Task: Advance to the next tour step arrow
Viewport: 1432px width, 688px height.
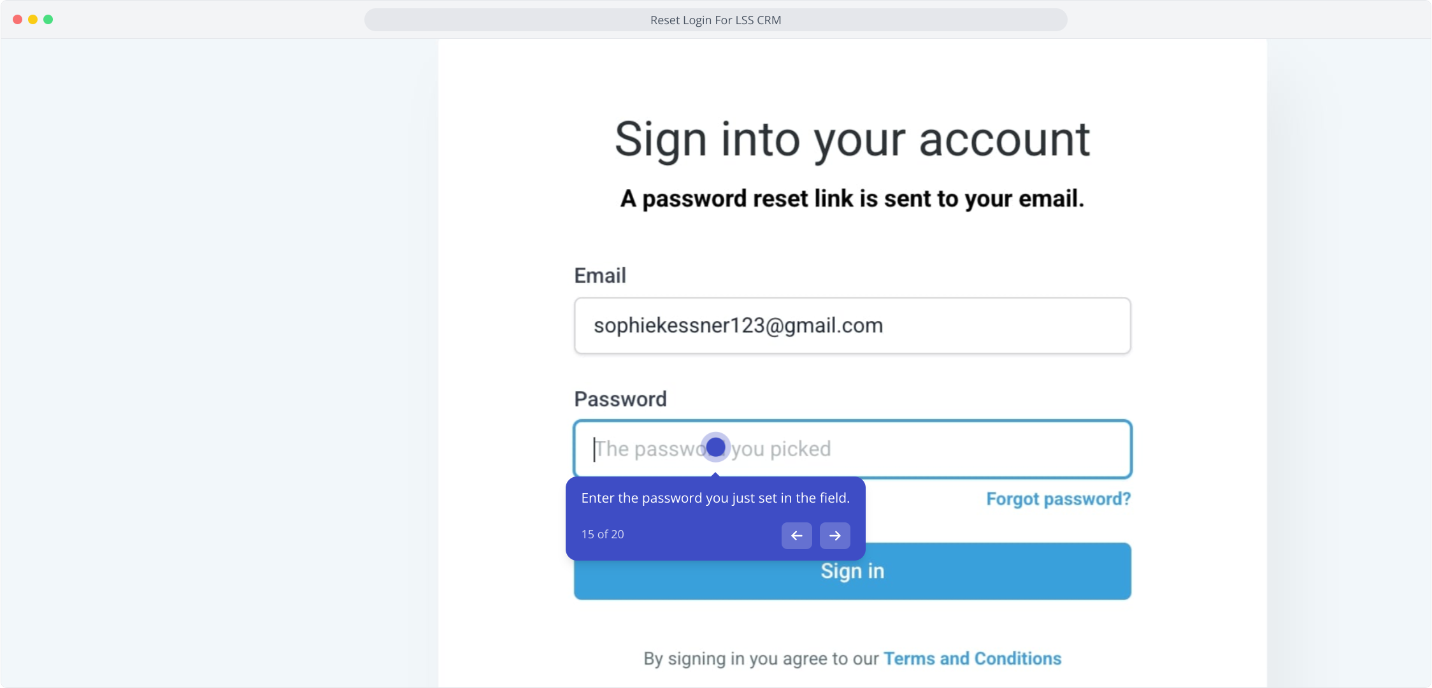Action: [x=834, y=536]
